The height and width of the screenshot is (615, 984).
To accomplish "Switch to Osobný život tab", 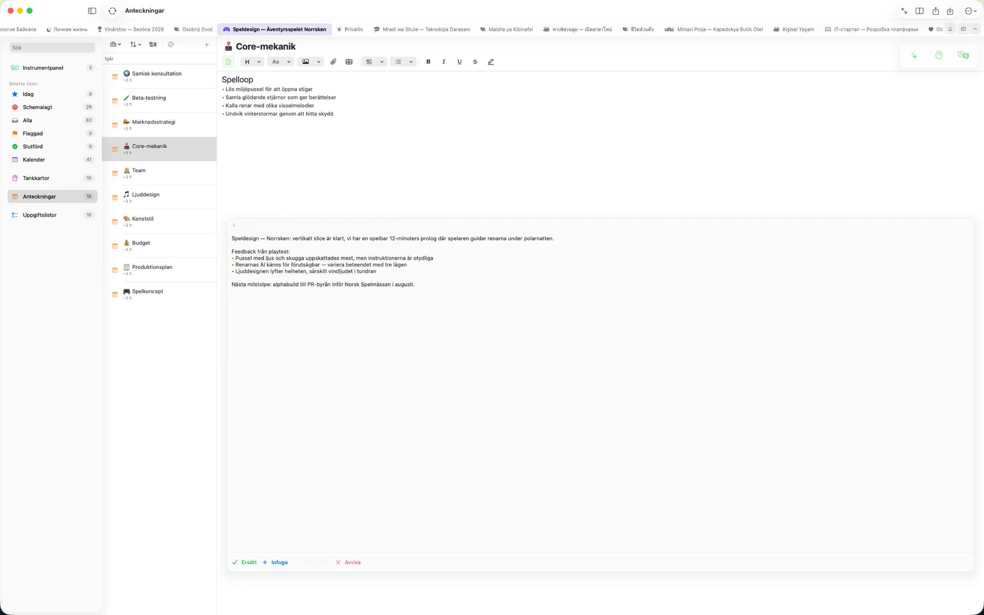I will pos(193,30).
